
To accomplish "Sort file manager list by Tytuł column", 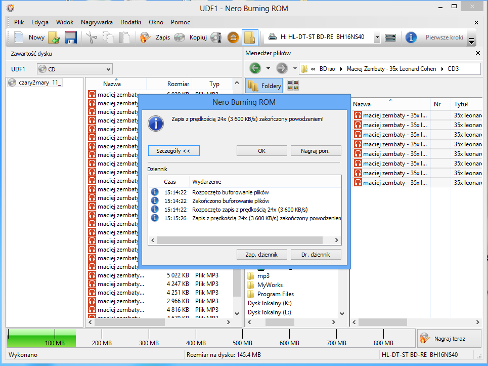I will pos(466,104).
